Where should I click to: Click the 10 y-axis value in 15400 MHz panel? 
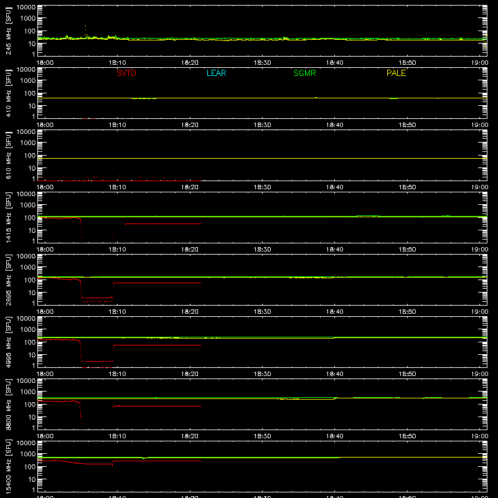pyautogui.click(x=32, y=479)
